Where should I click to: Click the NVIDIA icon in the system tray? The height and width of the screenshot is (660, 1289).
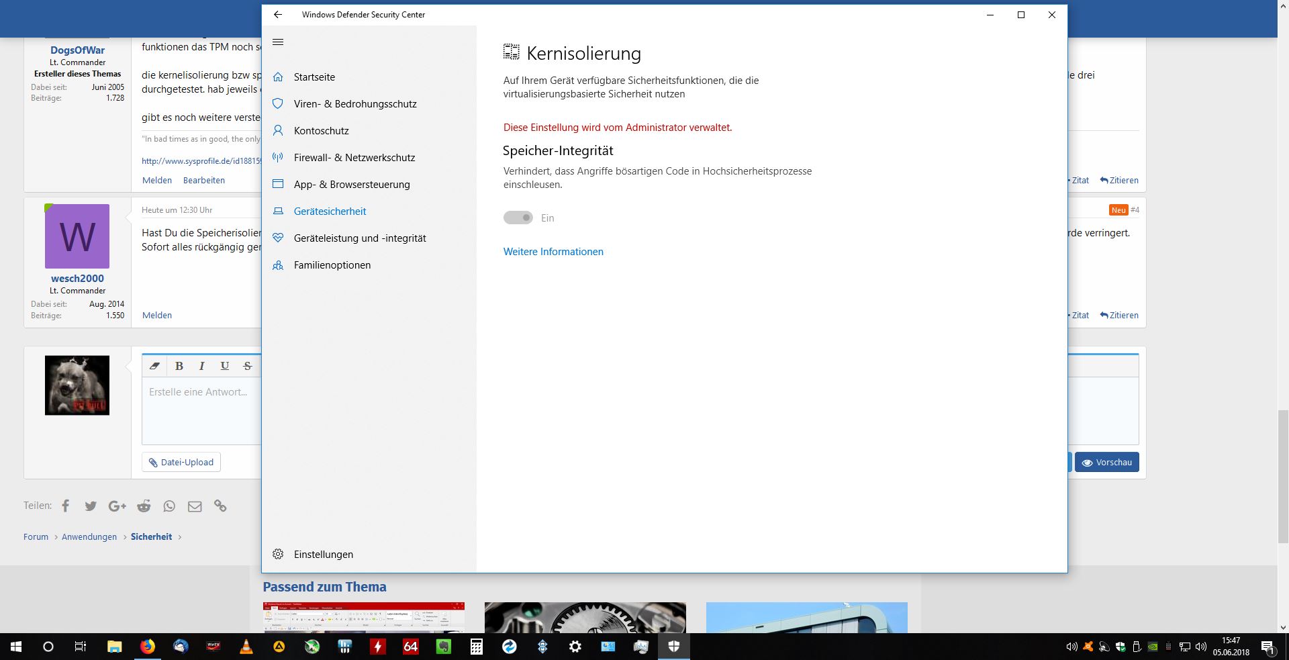[1153, 647]
